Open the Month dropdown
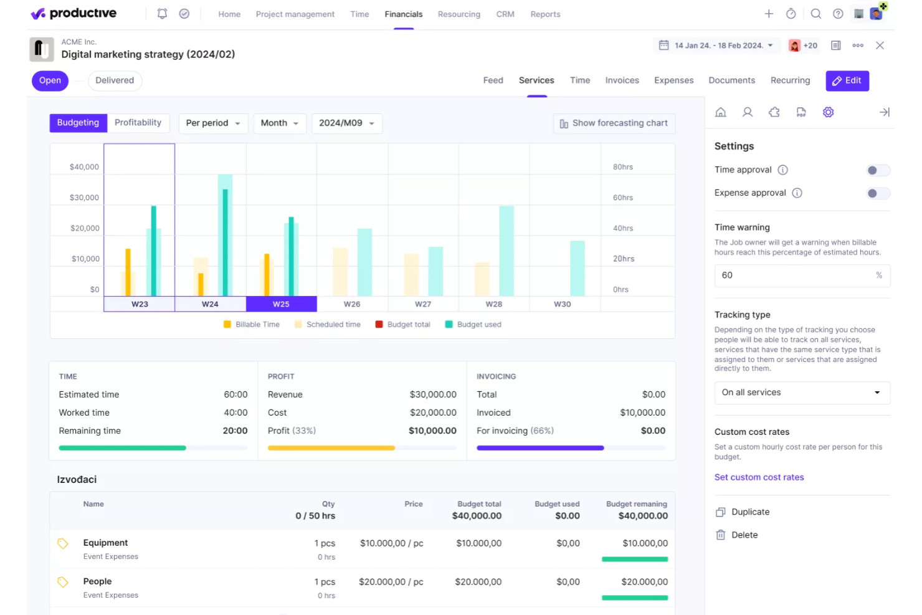The width and height of the screenshot is (922, 615). click(x=280, y=123)
